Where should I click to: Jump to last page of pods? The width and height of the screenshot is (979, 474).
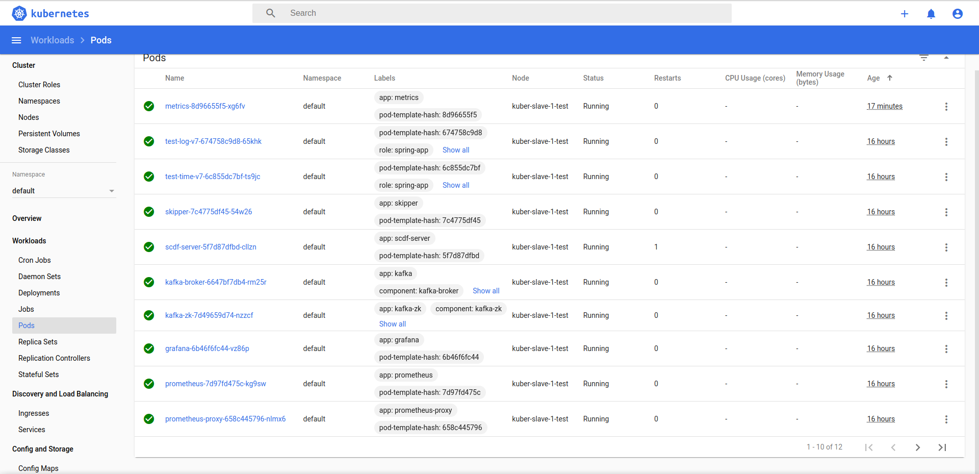pyautogui.click(x=942, y=447)
